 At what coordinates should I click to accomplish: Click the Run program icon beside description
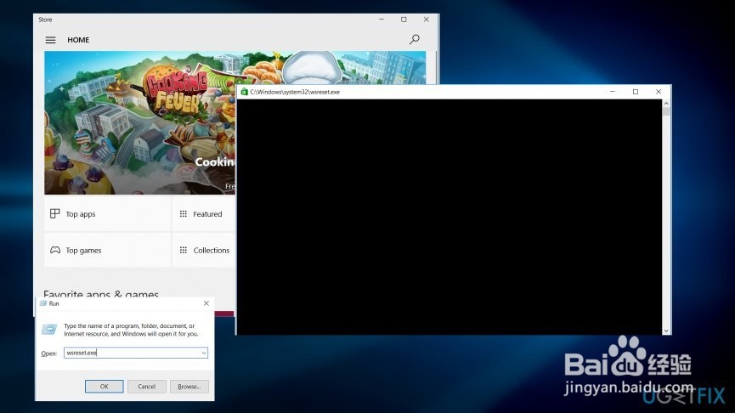[49, 329]
